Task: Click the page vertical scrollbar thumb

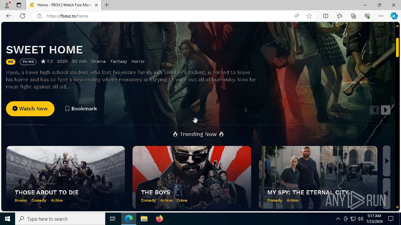Action: [x=397, y=47]
